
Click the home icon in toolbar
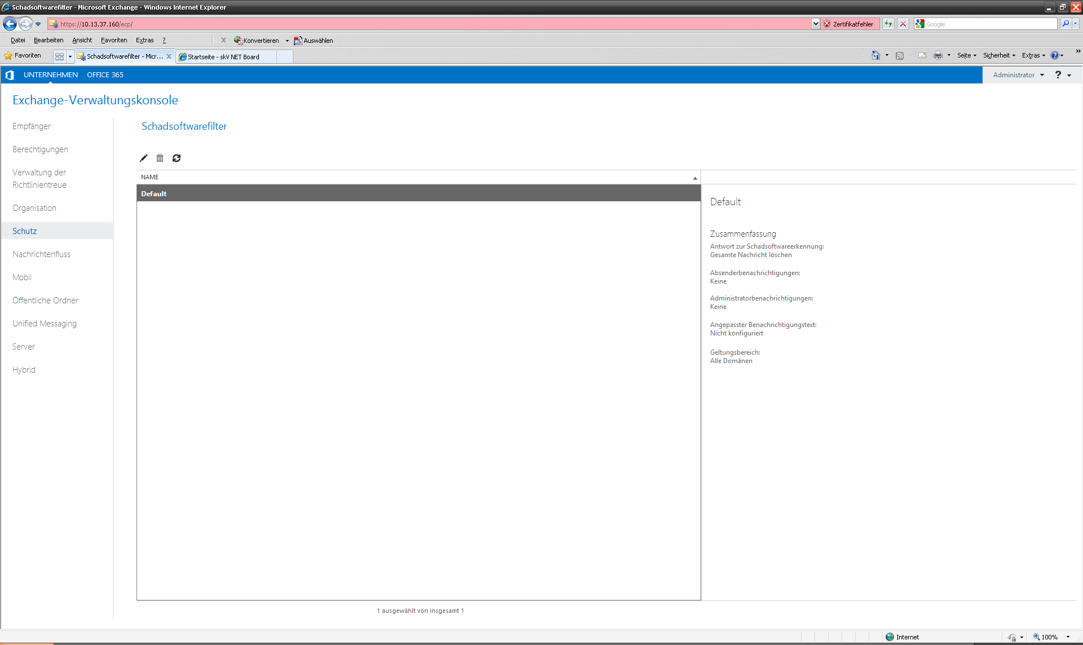click(x=875, y=55)
